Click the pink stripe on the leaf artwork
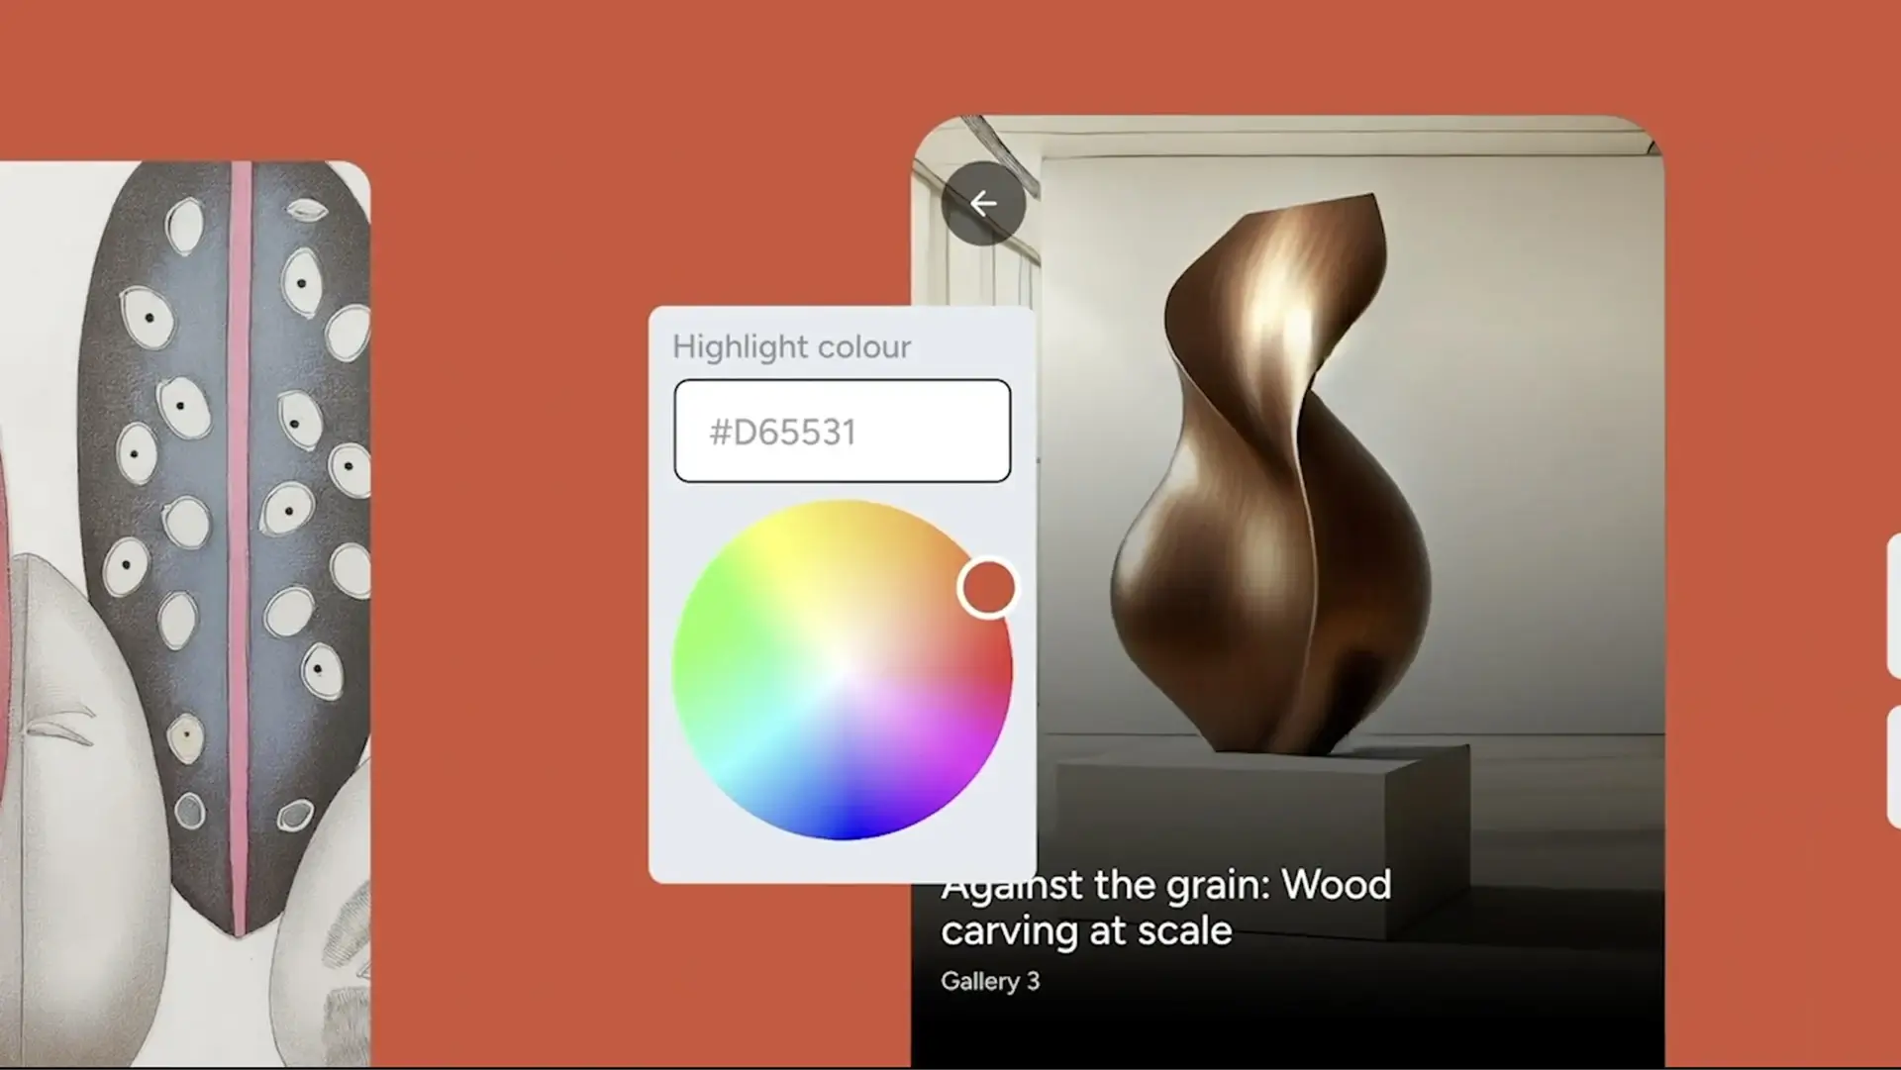This screenshot has width=1901, height=1070. 241,544
